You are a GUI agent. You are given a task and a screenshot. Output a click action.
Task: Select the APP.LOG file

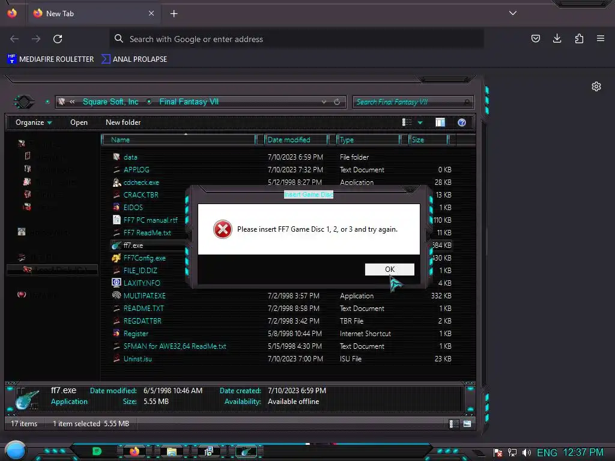click(136, 170)
